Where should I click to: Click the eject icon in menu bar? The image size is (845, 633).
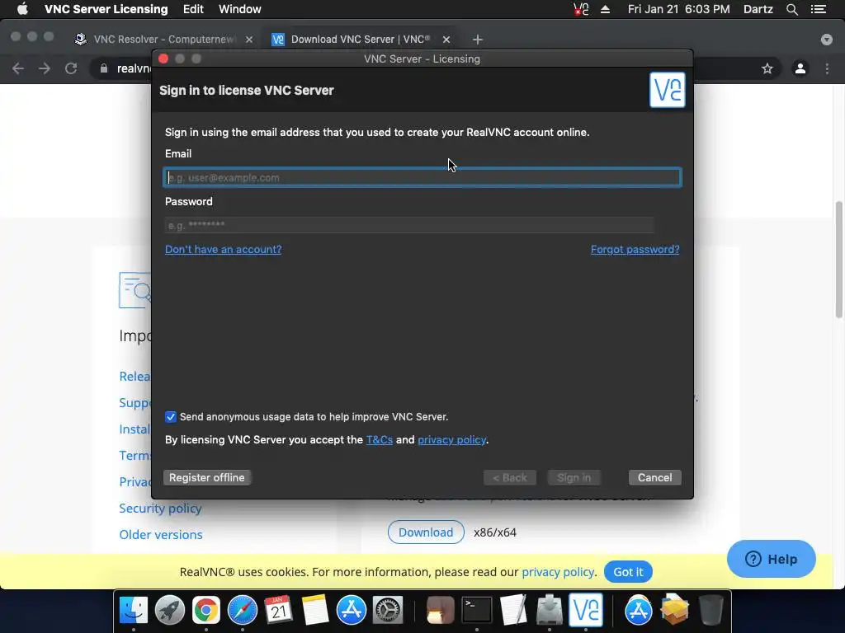coord(605,9)
